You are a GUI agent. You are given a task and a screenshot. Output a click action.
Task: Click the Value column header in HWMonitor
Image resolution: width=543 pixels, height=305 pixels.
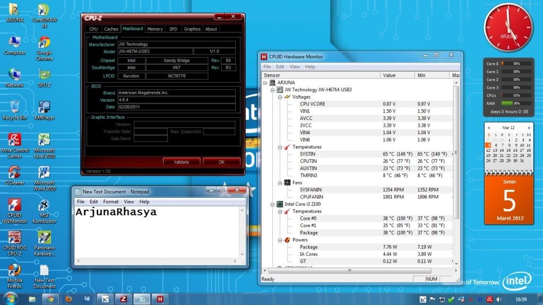tap(397, 75)
